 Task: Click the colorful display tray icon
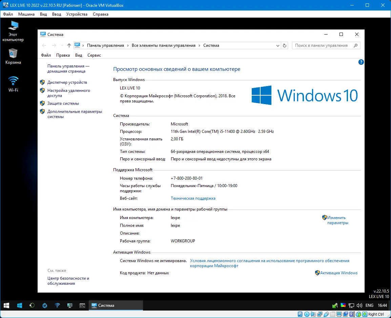point(343,305)
